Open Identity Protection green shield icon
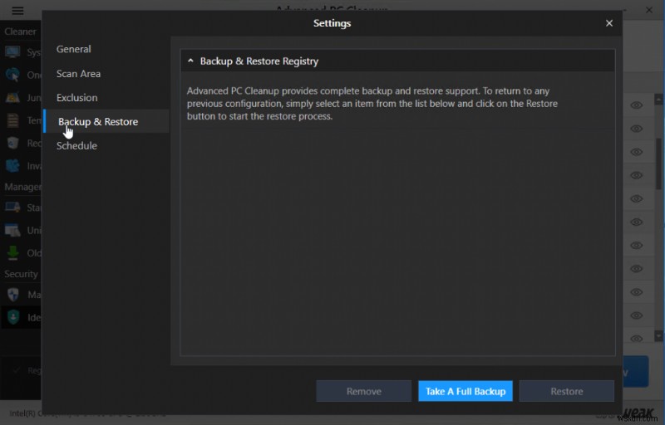This screenshot has height=425, width=665. pyautogui.click(x=13, y=317)
